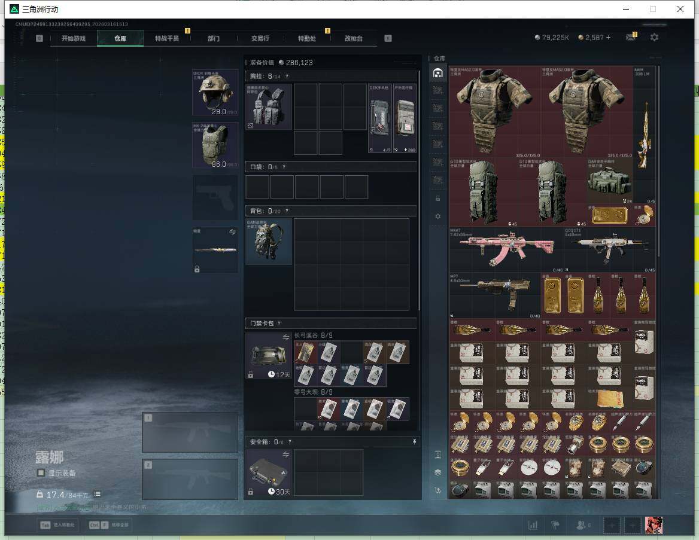The height and width of the screenshot is (540, 699).
Task: Check the 显示装备 checkbox
Action: point(41,472)
